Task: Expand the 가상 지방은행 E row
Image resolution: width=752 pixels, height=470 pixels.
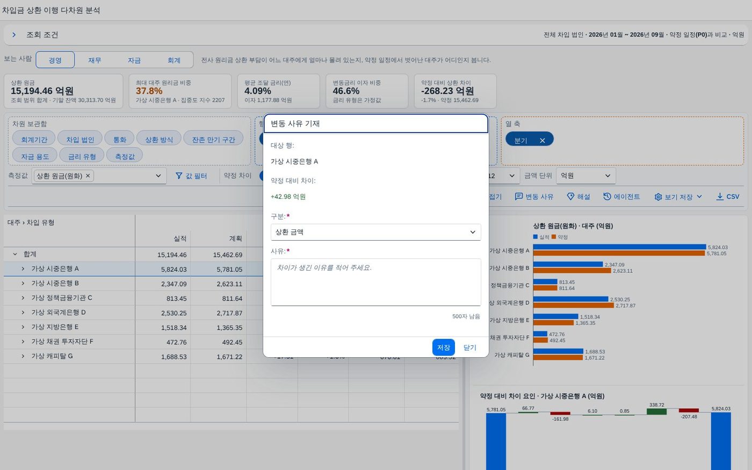Action: point(23,327)
